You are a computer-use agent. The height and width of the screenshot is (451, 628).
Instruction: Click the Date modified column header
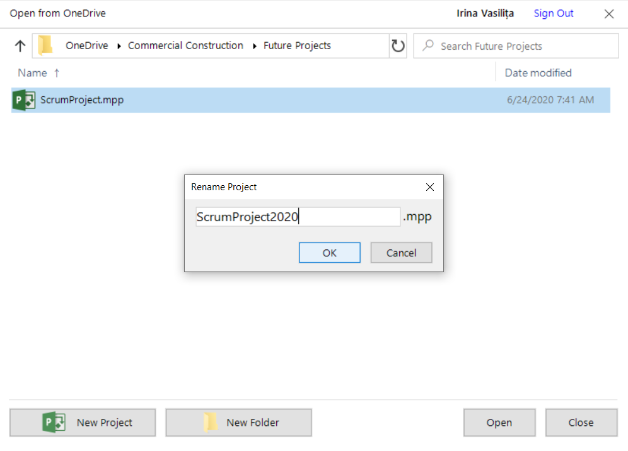tap(538, 73)
